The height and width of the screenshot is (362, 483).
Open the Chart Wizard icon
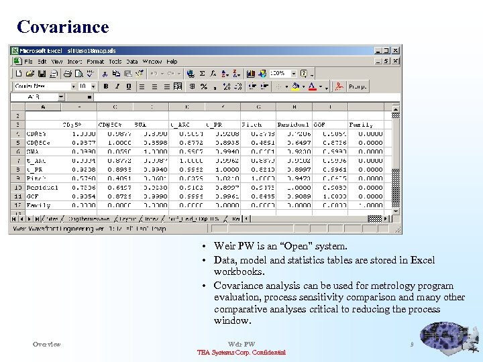(x=251, y=74)
